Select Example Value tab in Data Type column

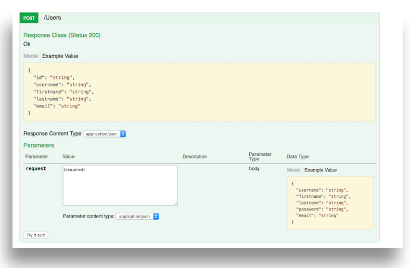(320, 170)
